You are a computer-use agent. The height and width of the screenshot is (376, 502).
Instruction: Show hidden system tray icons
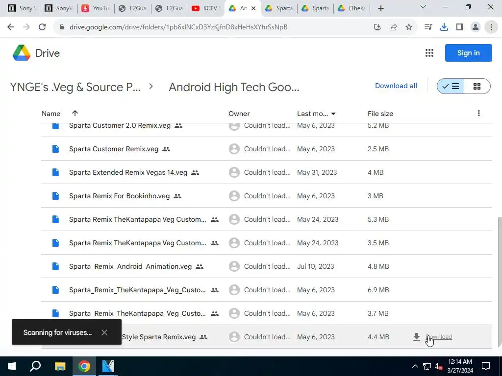pos(415,366)
